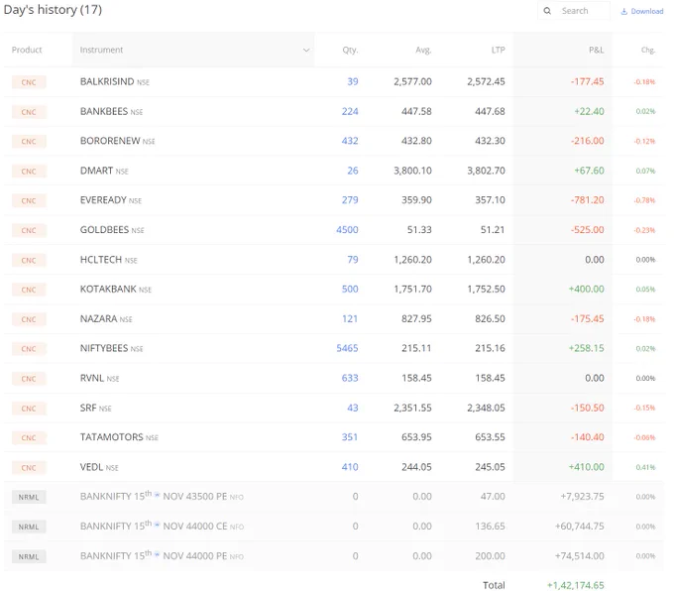Open BANKNIFTY NOV 44000 CE row
The width and height of the screenshot is (674, 591).
tap(334, 527)
